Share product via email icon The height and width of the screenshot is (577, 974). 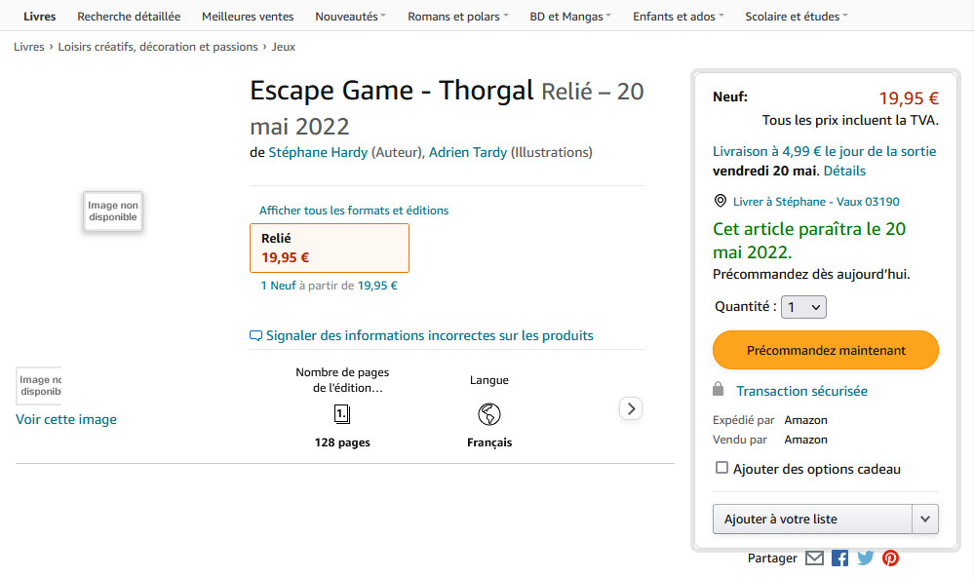(814, 558)
